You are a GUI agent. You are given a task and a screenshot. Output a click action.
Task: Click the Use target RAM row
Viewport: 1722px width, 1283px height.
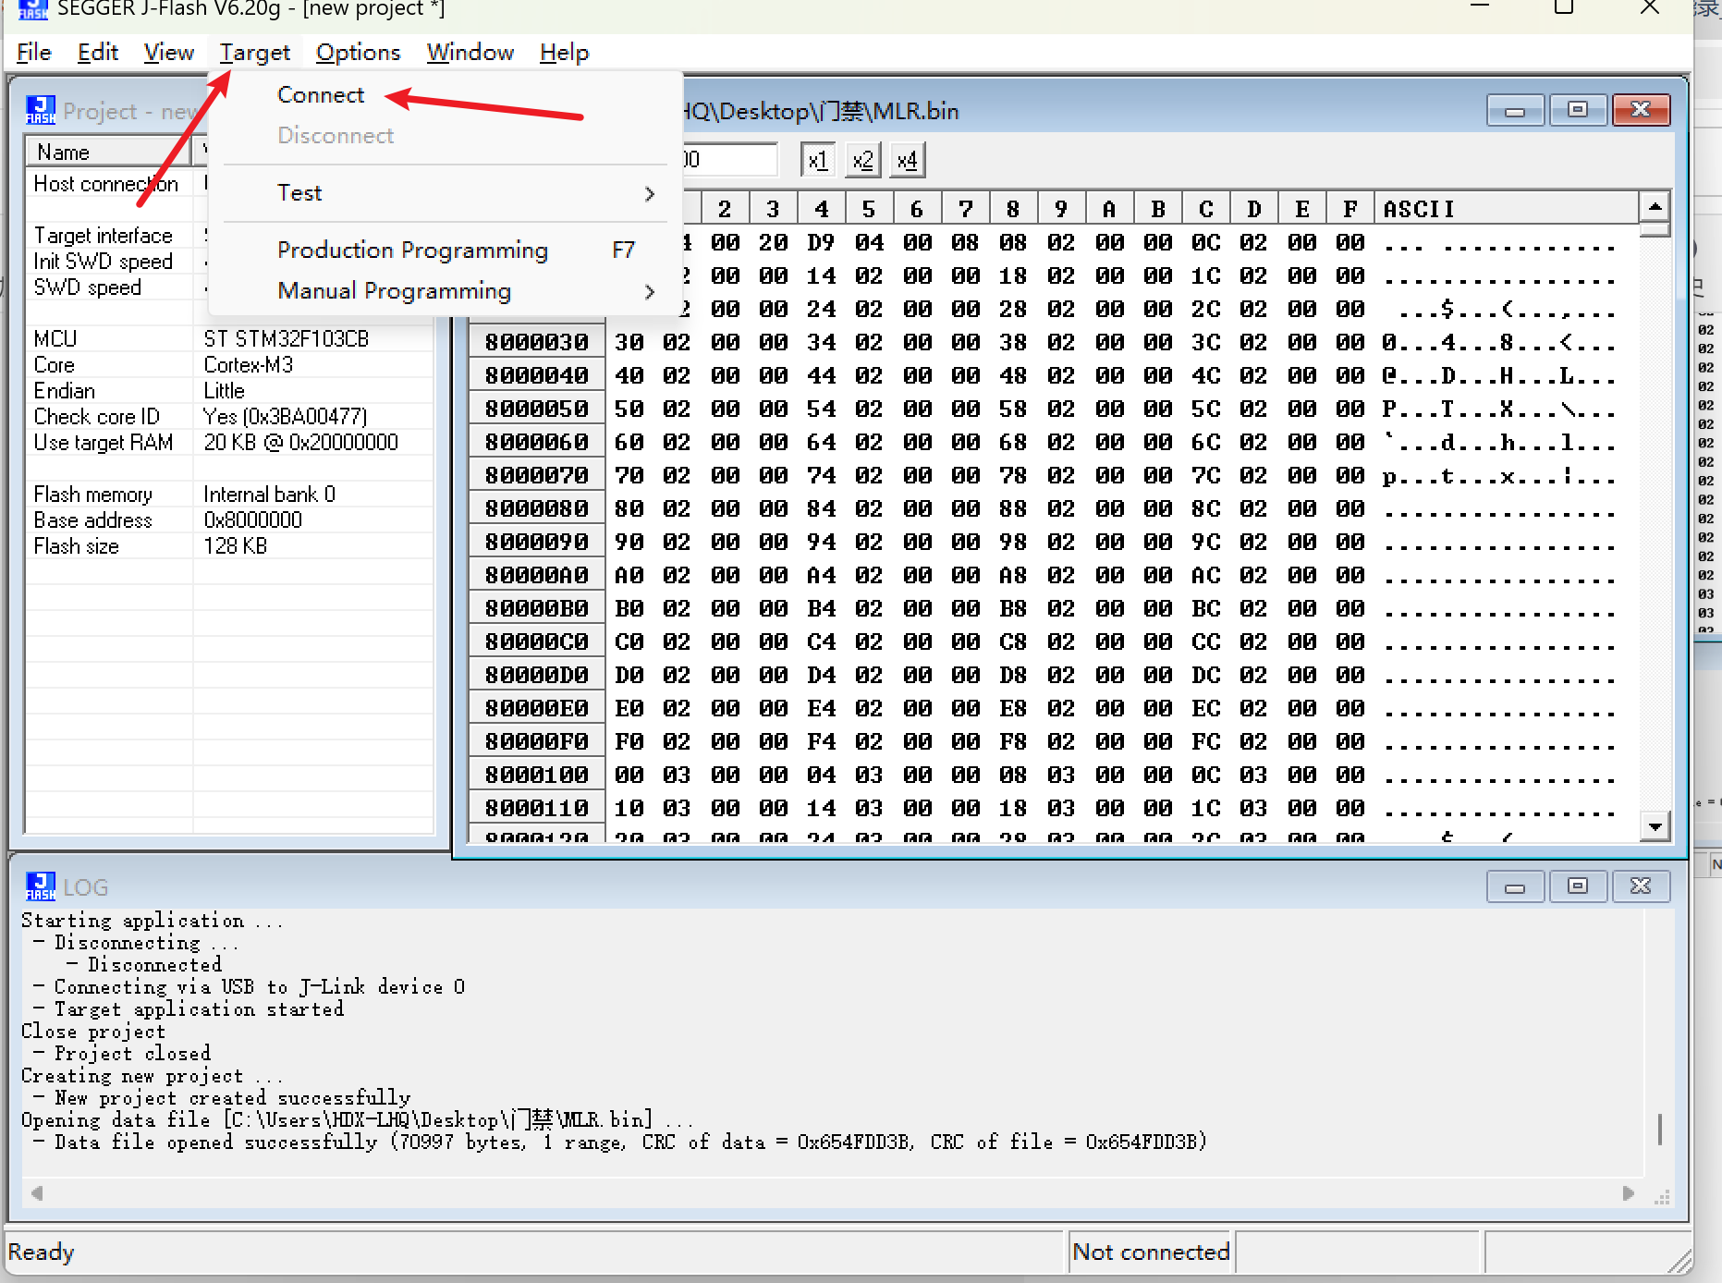229,443
